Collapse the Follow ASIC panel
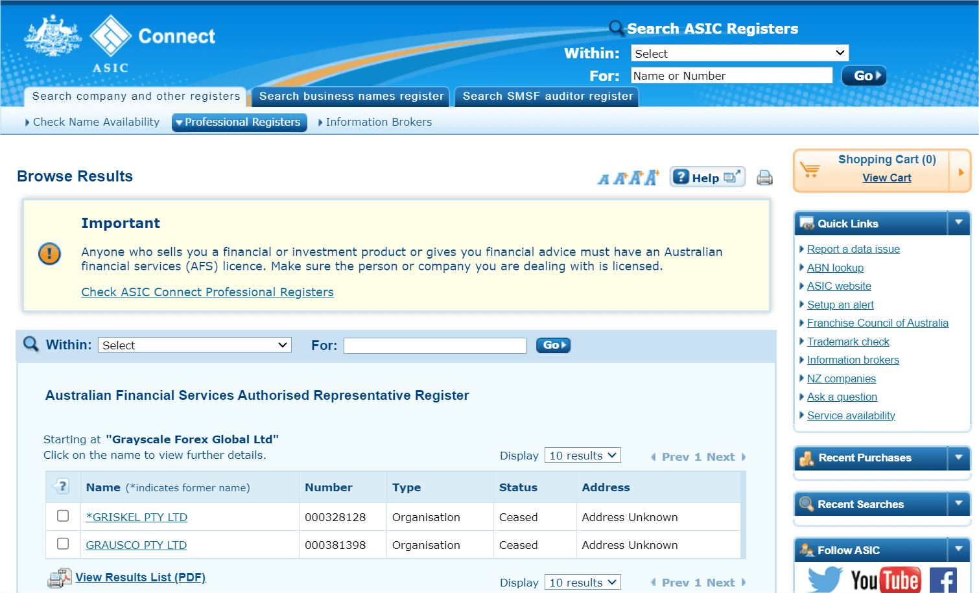979x593 pixels. coord(958,550)
